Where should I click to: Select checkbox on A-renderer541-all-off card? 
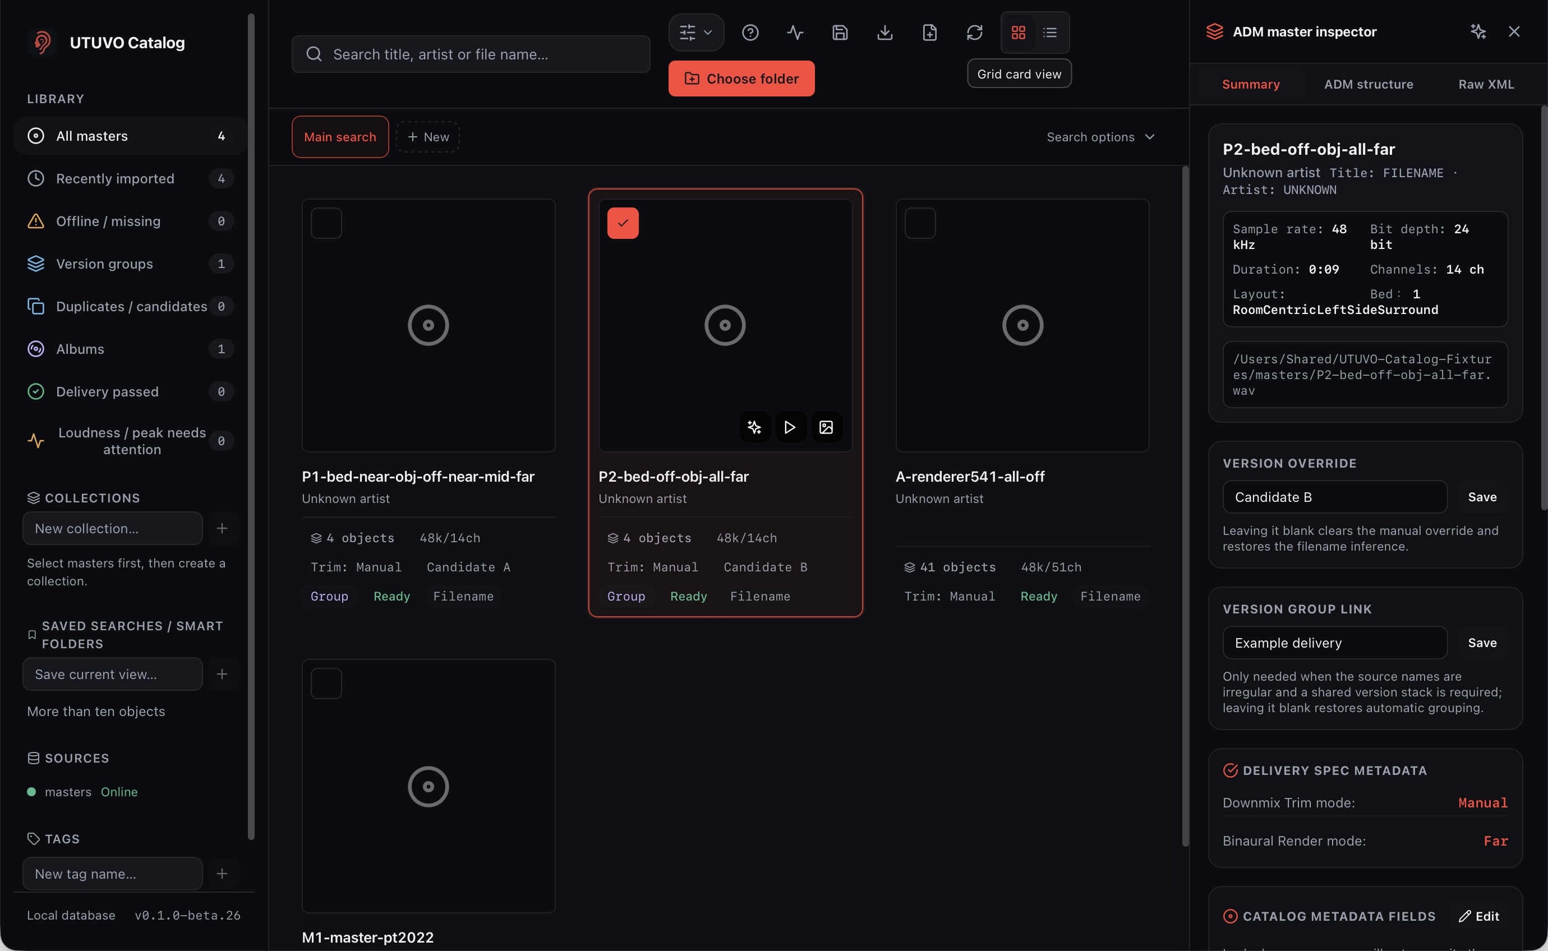click(x=920, y=223)
